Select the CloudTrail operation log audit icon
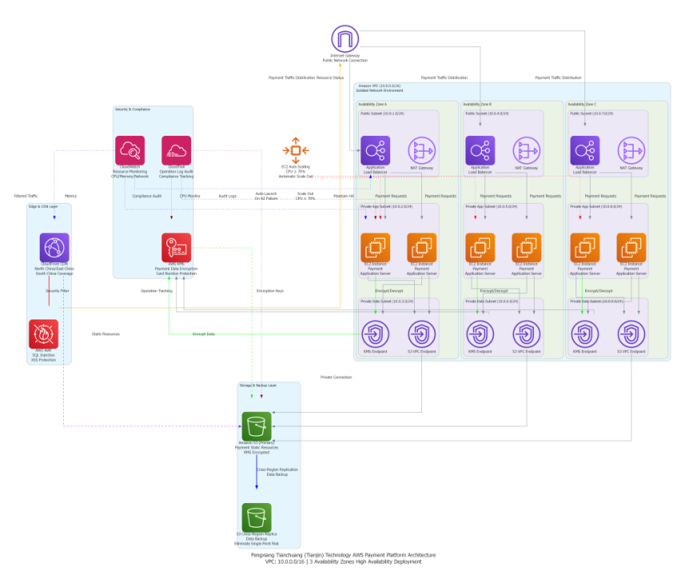 176,150
